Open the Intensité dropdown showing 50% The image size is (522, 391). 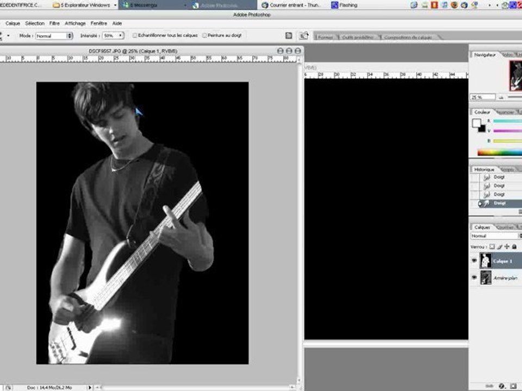(x=114, y=35)
